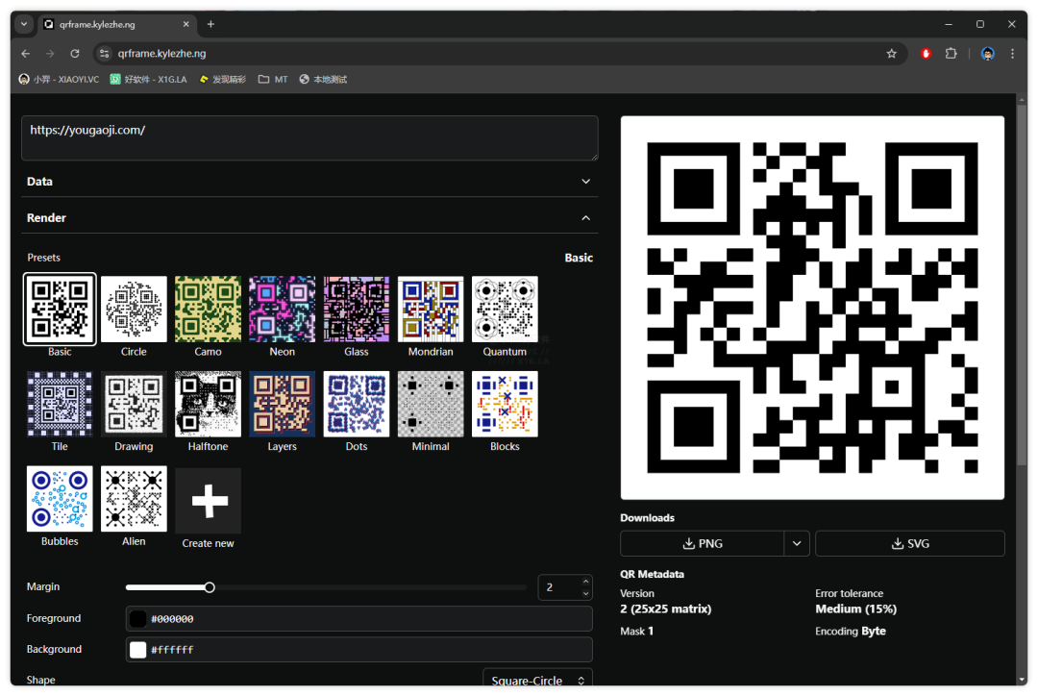Click the URL text input field
Image resolution: width=1038 pixels, height=696 pixels.
[x=309, y=138]
